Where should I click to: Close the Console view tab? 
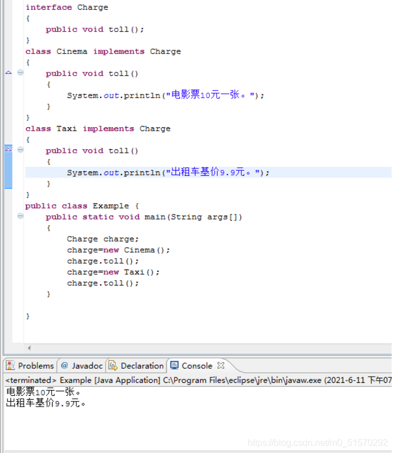221,365
